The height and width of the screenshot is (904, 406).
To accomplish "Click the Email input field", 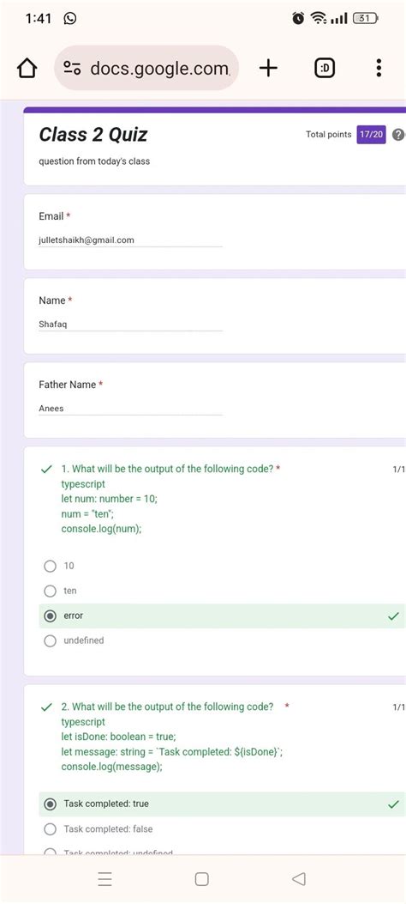I will [x=130, y=240].
